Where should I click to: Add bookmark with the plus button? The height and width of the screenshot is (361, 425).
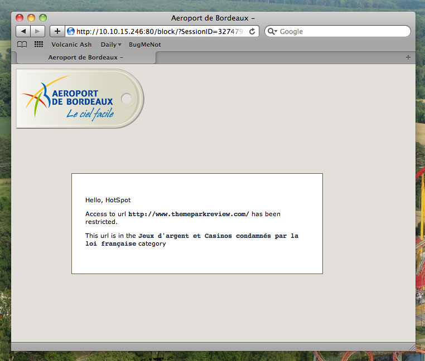point(57,31)
